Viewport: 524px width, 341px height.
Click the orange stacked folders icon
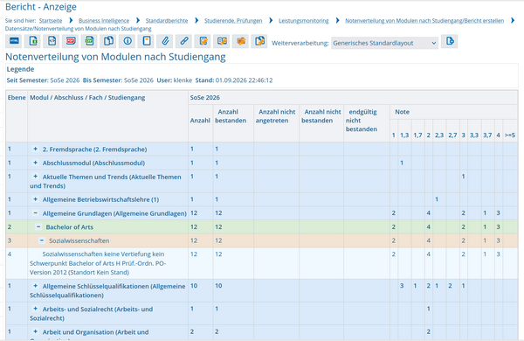click(241, 41)
